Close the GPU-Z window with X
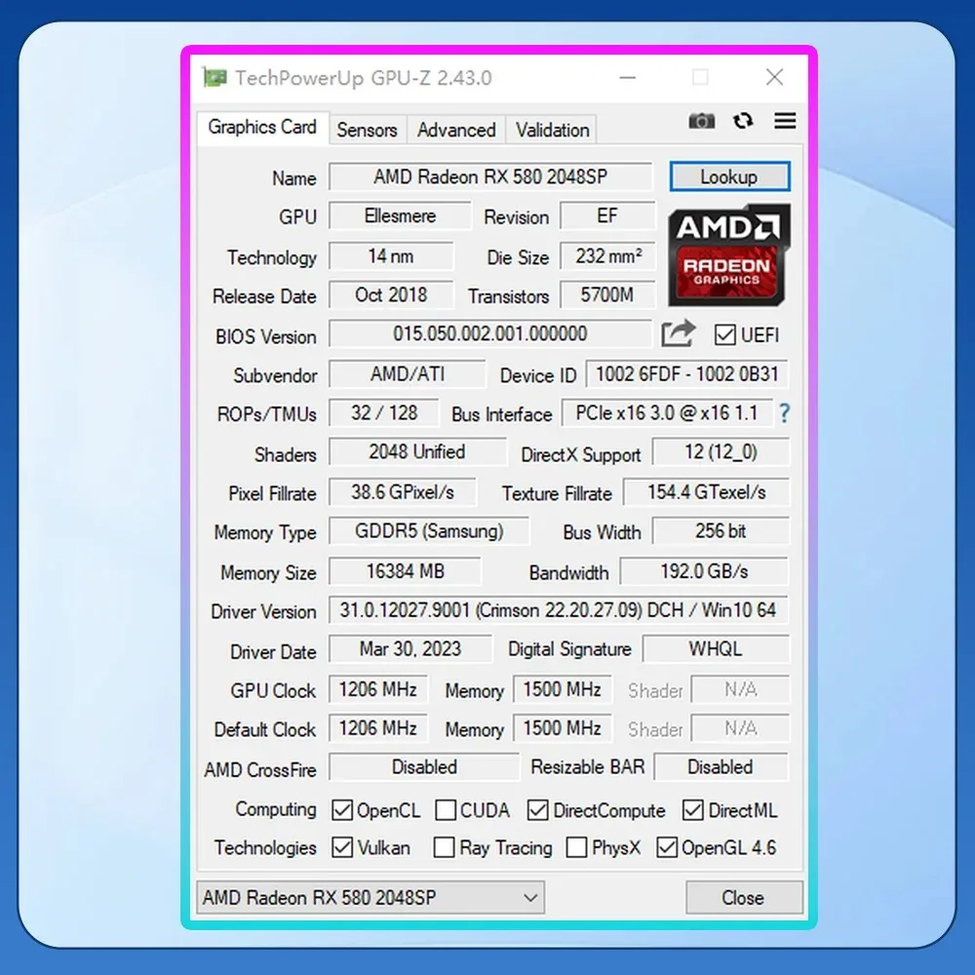This screenshot has width=975, height=975. (x=774, y=78)
